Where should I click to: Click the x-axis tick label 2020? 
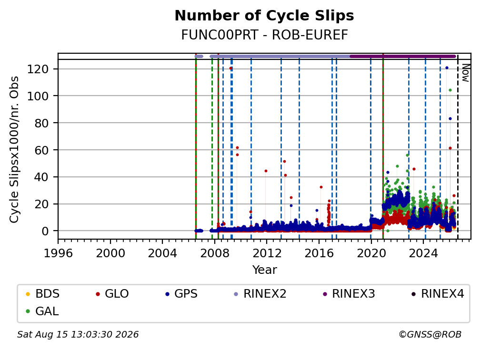point(371,253)
